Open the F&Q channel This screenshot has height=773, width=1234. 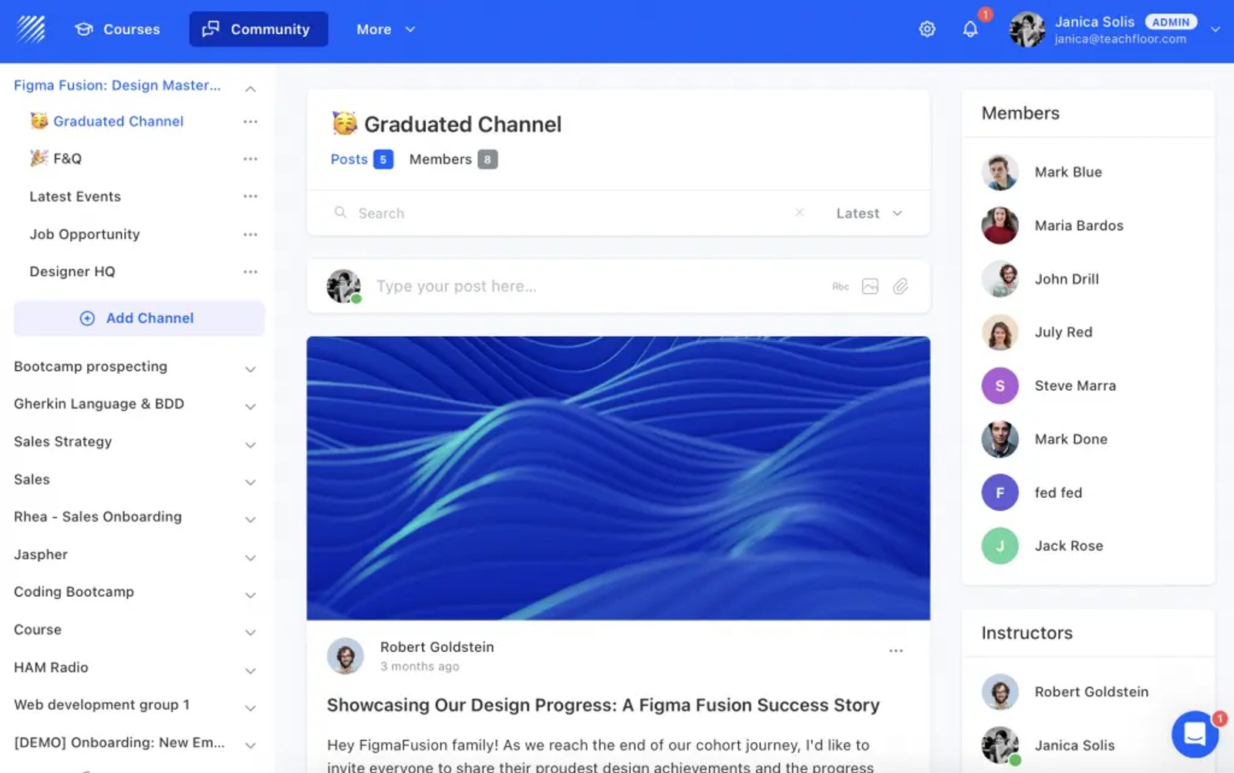[x=67, y=159]
